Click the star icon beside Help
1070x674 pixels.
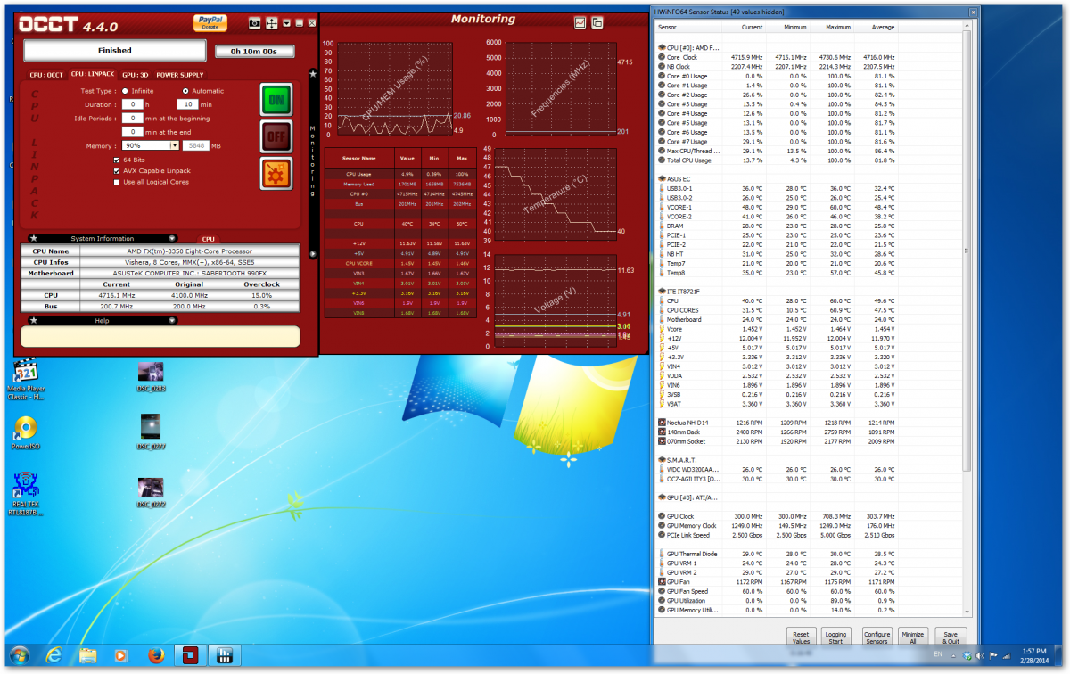[x=33, y=319]
